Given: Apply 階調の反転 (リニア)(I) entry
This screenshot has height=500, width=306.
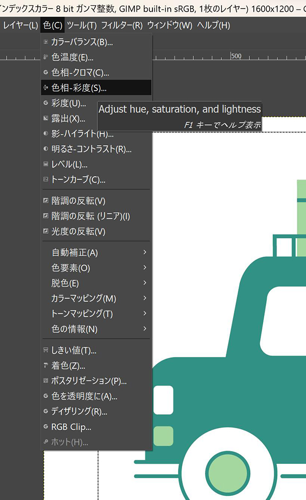Looking at the screenshot, I should pos(96,216).
